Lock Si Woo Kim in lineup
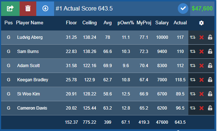The height and width of the screenshot is (131, 217). (x=210, y=94)
